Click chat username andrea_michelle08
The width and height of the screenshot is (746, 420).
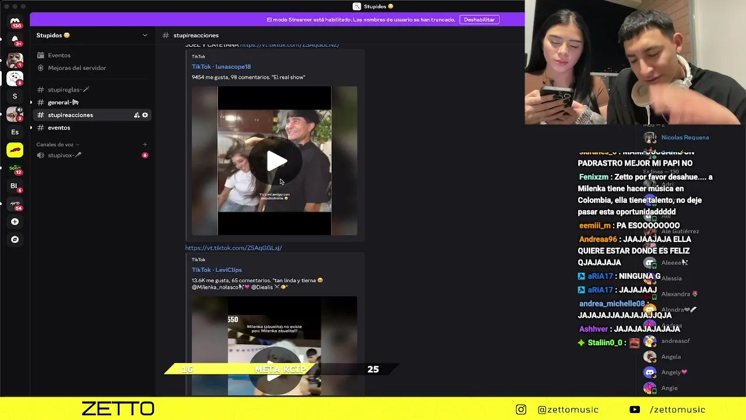[612, 304]
